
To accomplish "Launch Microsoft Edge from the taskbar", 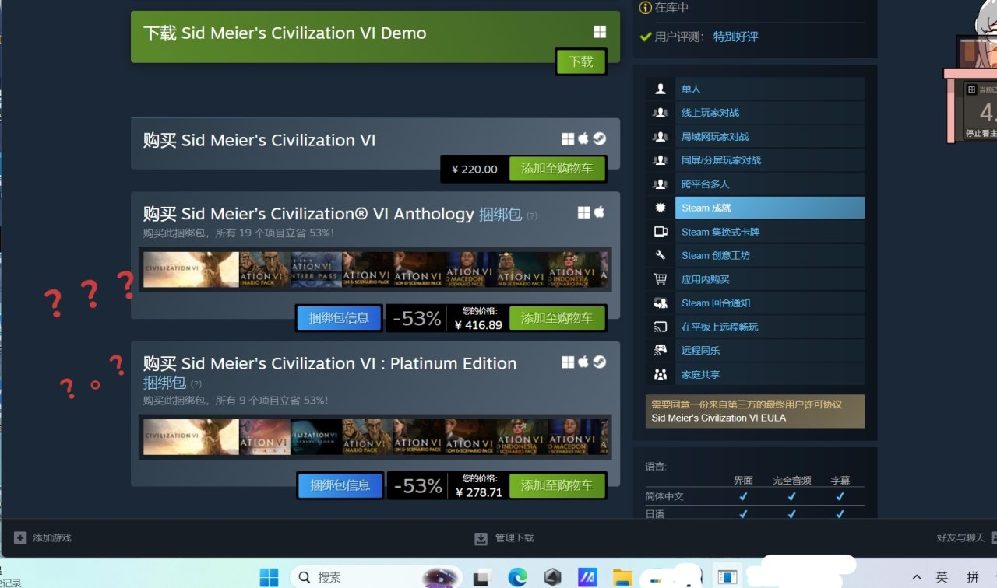I will [x=517, y=577].
